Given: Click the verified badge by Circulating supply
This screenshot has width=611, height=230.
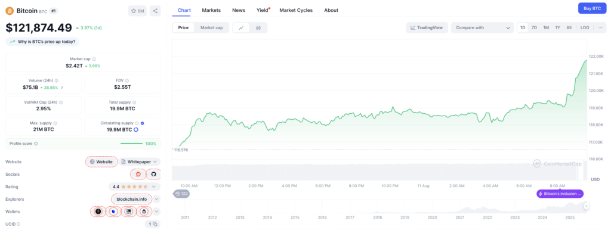Looking at the screenshot, I should pos(142,123).
